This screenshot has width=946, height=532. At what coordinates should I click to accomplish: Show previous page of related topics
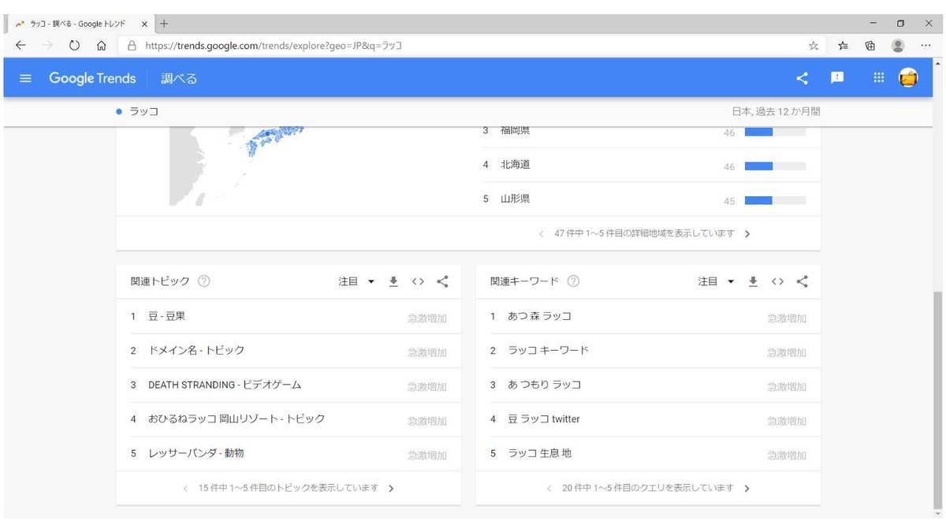coord(185,489)
